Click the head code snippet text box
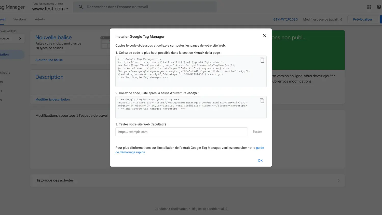 coord(191,71)
